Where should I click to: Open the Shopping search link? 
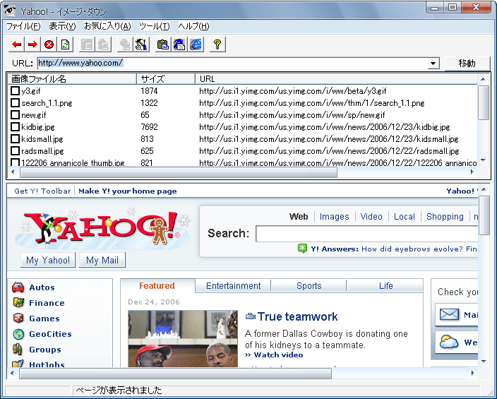pos(445,216)
